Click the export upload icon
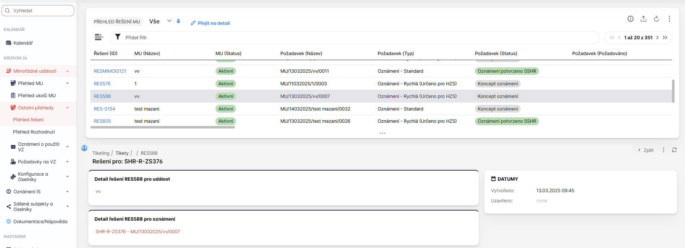Viewport: 685px width, 248px height. pyautogui.click(x=643, y=19)
